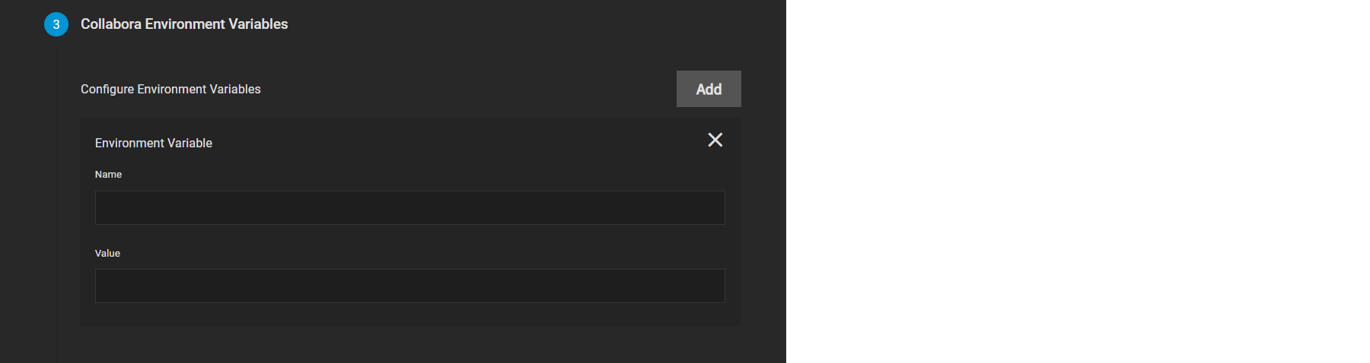Click the empty box under Name
Viewport: 1370px width, 363px height.
pos(409,207)
